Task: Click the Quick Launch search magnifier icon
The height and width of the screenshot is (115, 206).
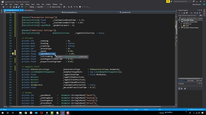Action: (194, 1)
